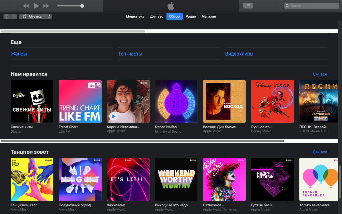This screenshot has width=342, height=214.
Task: Open the Топ-чарты link
Action: [130, 54]
